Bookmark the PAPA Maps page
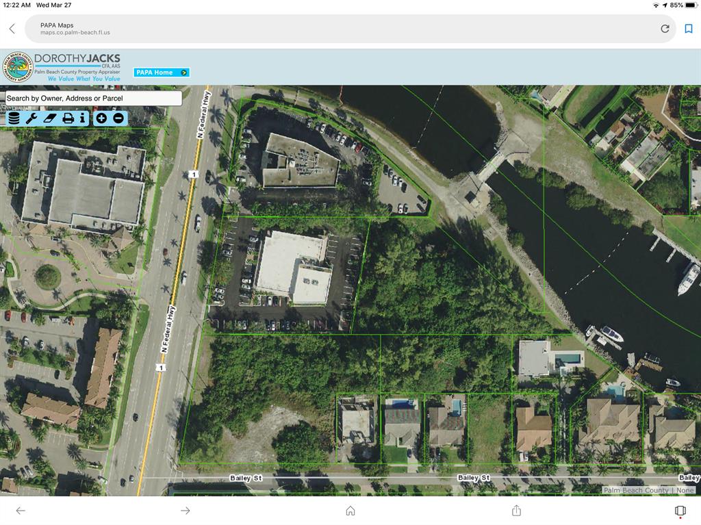The width and height of the screenshot is (701, 525). (x=689, y=29)
